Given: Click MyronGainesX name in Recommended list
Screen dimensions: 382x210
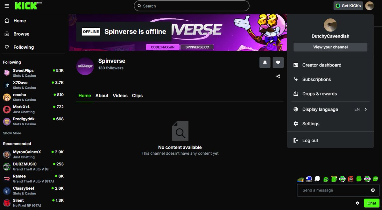Looking at the screenshot, I should tap(27, 152).
